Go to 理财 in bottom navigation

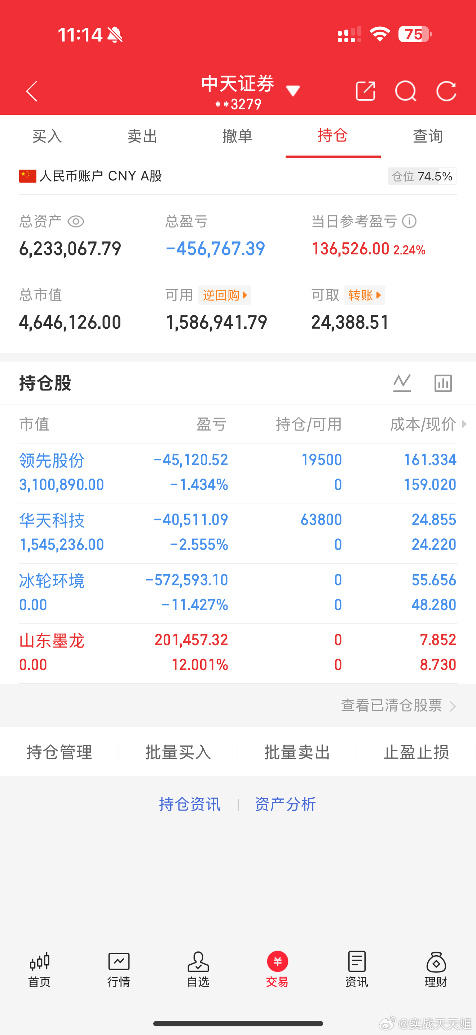click(436, 970)
